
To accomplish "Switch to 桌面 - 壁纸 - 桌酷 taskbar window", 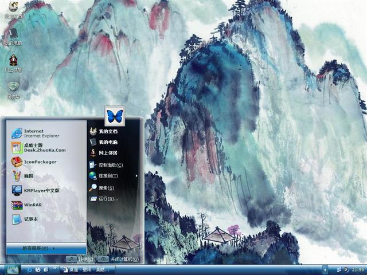I will (88, 270).
